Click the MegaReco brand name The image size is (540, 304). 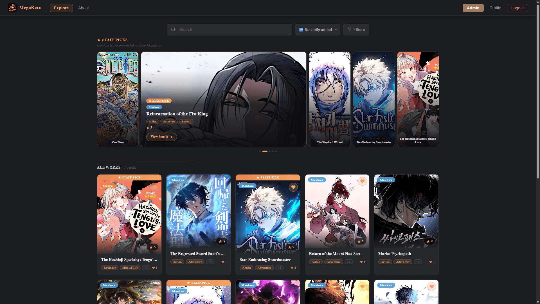(30, 8)
